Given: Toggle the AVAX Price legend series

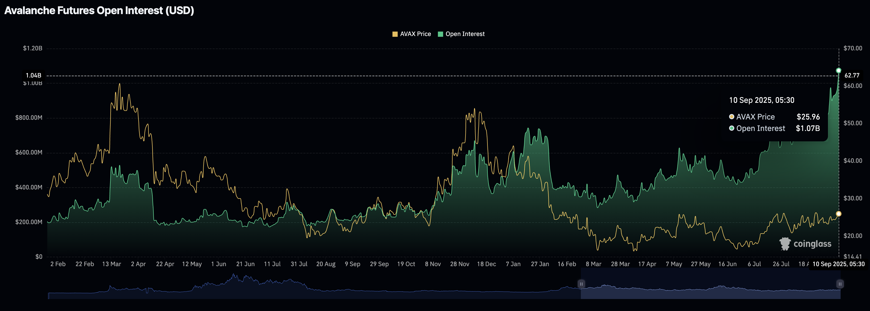Looking at the screenshot, I should (x=415, y=34).
